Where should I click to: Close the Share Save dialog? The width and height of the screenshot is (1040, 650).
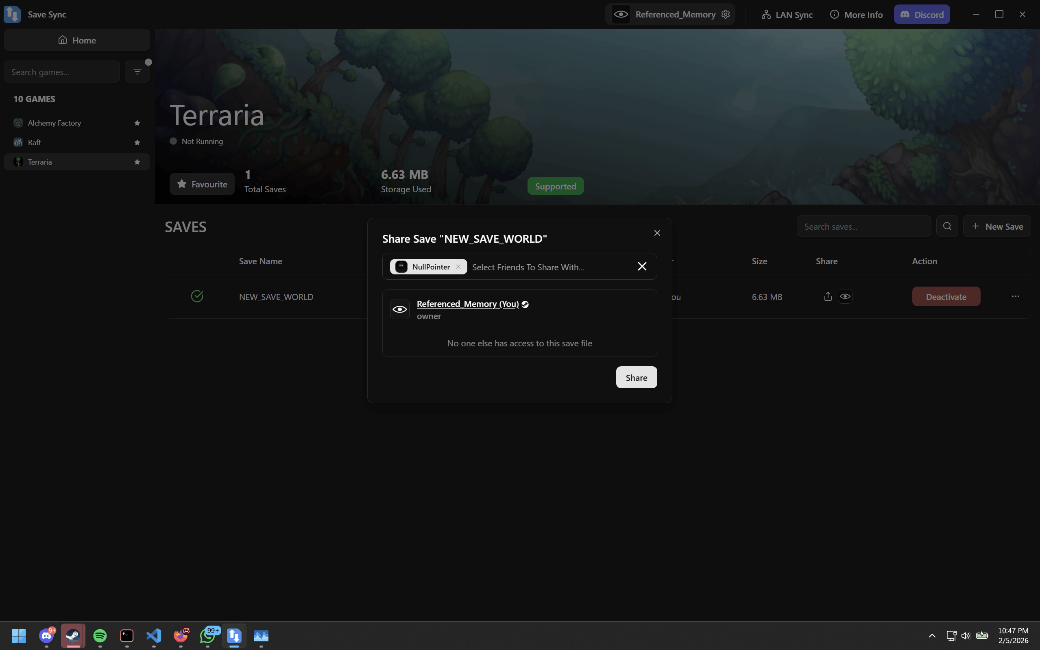[x=657, y=233]
